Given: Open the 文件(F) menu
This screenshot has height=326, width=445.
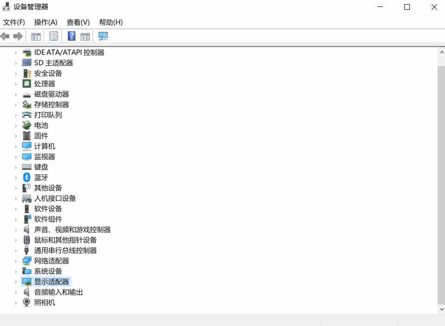Looking at the screenshot, I should [x=14, y=22].
